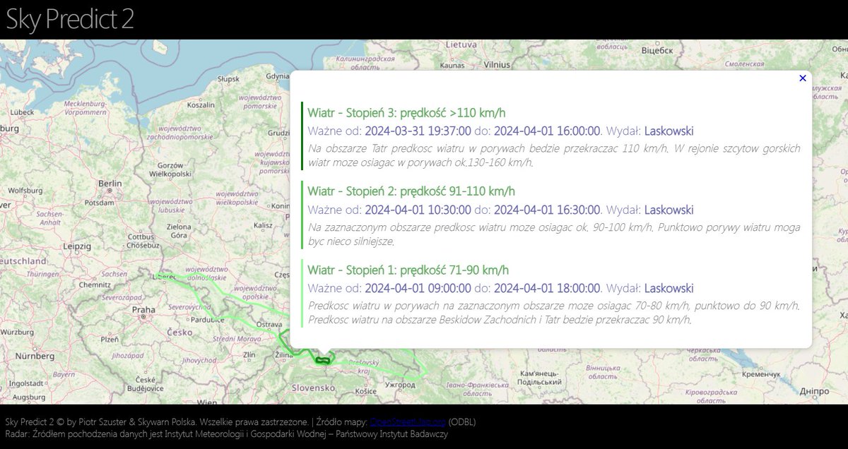Click the Wolfsburg label on the map

pyautogui.click(x=25, y=191)
